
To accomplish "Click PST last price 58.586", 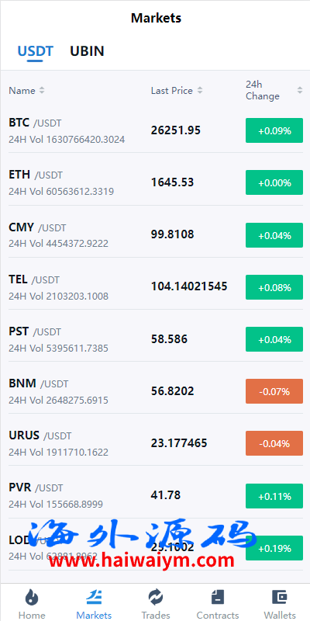I will pos(169,339).
